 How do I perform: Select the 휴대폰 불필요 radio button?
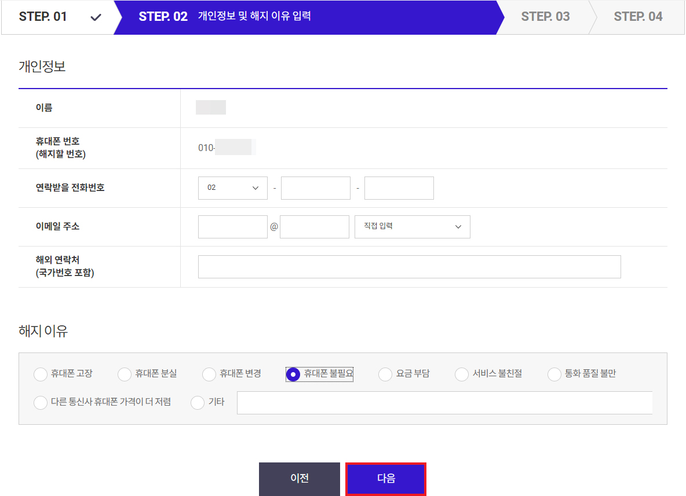point(293,374)
